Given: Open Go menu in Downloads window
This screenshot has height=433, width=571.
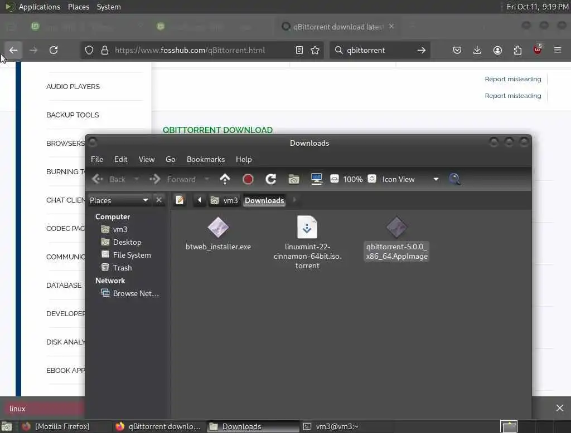Looking at the screenshot, I should (x=171, y=159).
